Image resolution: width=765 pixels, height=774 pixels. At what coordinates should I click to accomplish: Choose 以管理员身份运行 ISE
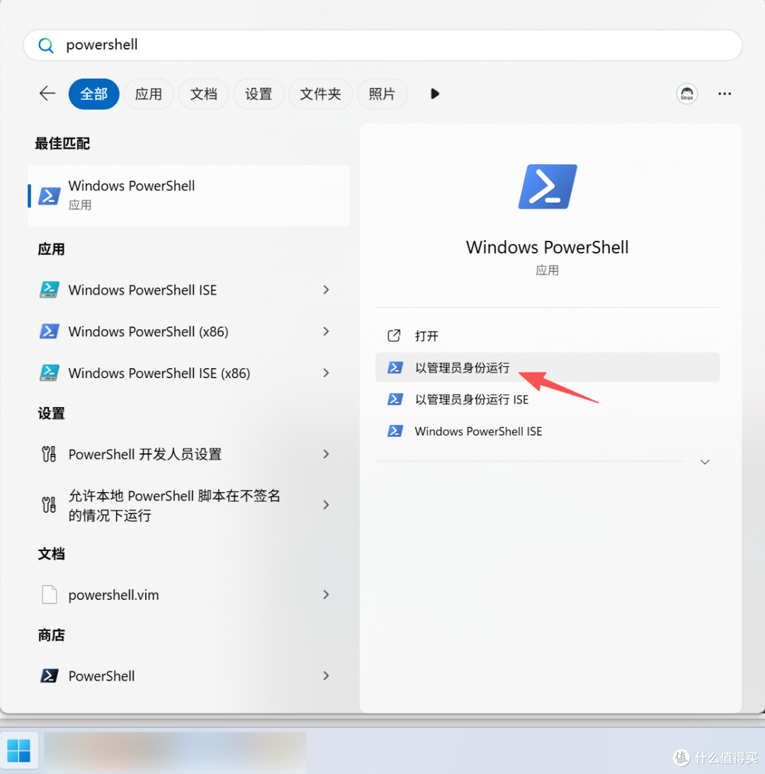[x=548, y=399]
